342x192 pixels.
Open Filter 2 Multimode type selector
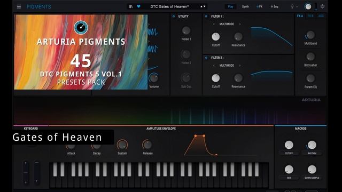[x=227, y=66]
